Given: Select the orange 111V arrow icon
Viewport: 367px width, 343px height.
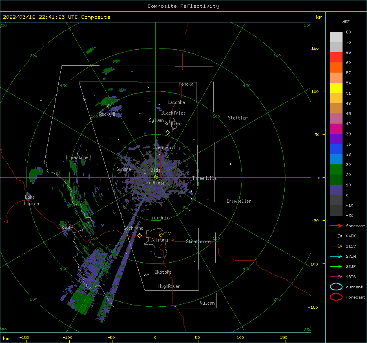Looking at the screenshot, I should pyautogui.click(x=336, y=246).
